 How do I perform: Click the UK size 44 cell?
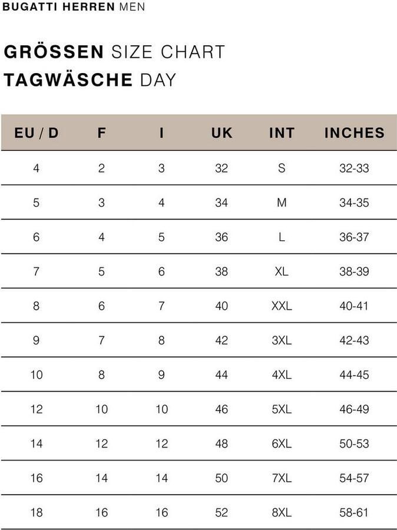tap(221, 375)
